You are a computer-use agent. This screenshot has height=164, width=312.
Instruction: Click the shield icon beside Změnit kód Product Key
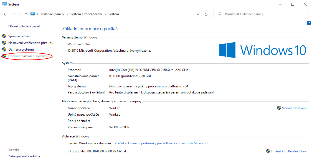coord(268,151)
